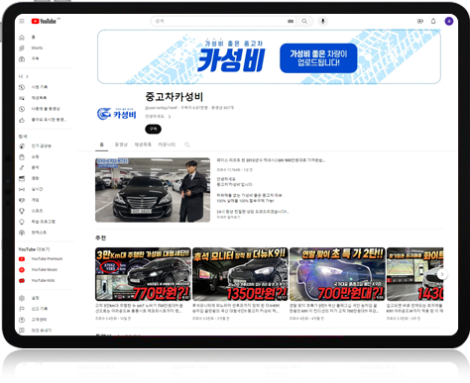Viewport: 470px width, 383px height.
Task: Open the account avatar menu
Action: pyautogui.click(x=449, y=21)
